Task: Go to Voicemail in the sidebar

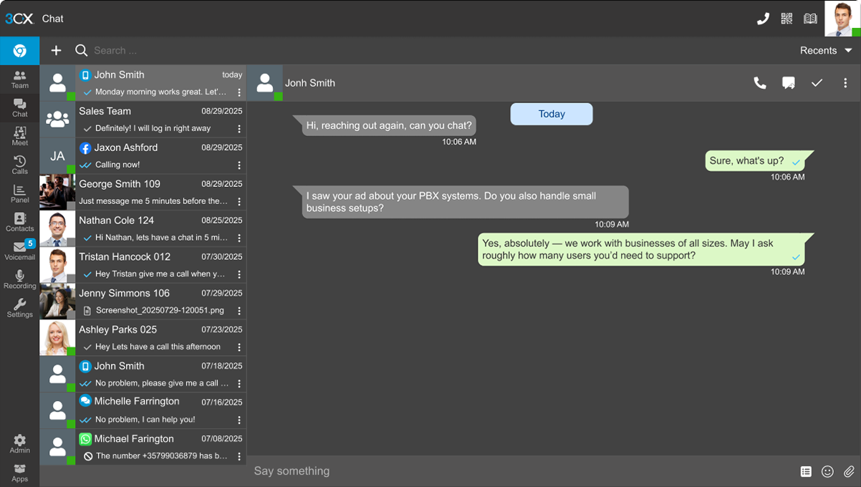Action: [19, 251]
